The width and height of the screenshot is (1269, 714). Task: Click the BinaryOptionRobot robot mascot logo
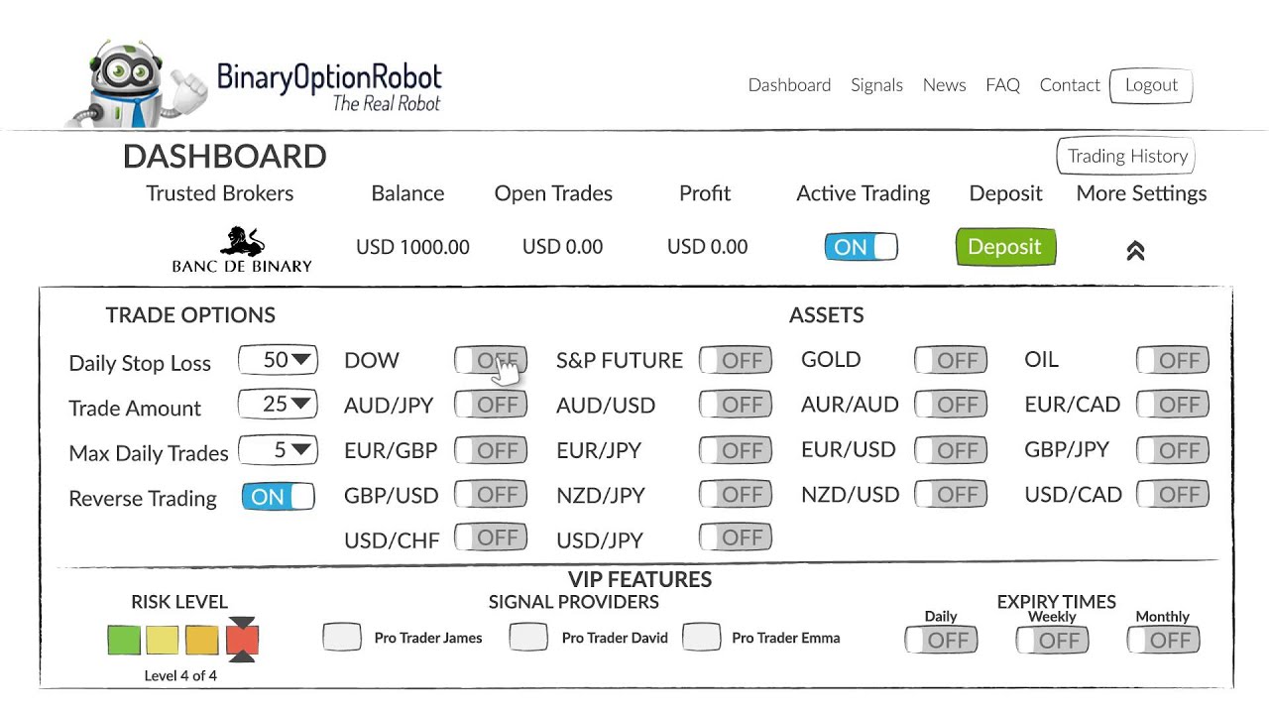click(x=136, y=85)
